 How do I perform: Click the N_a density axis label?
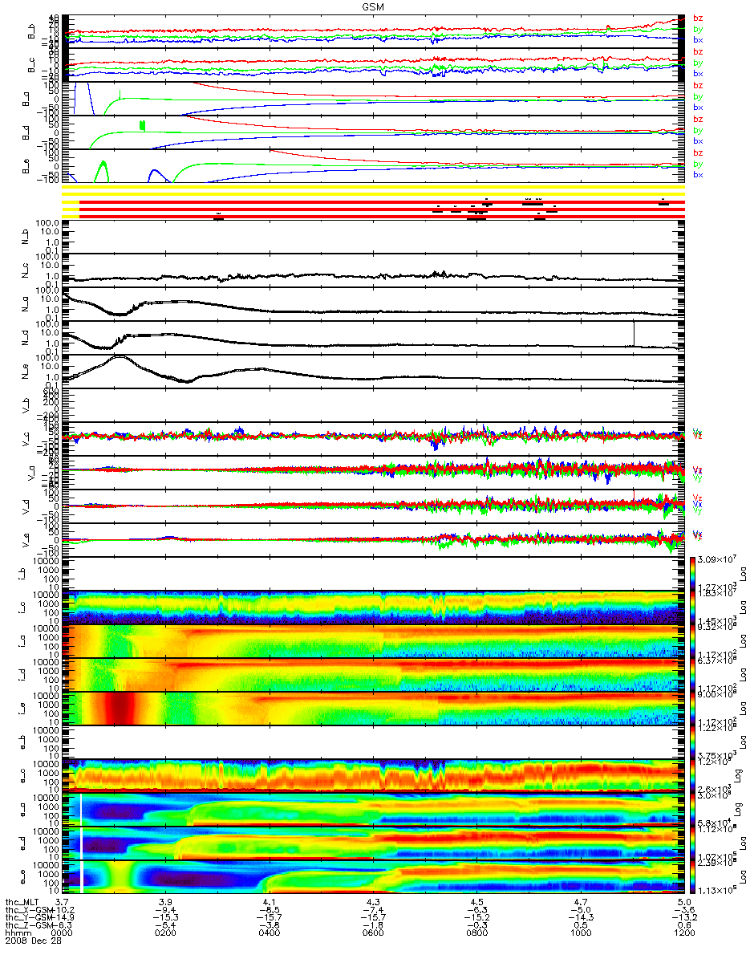pos(24,305)
